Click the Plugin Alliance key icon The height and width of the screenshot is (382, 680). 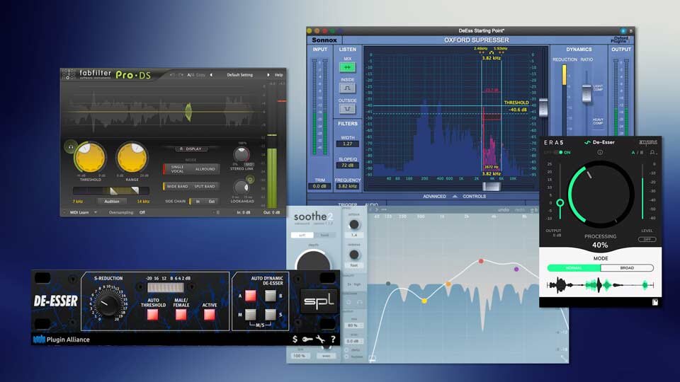(307, 340)
